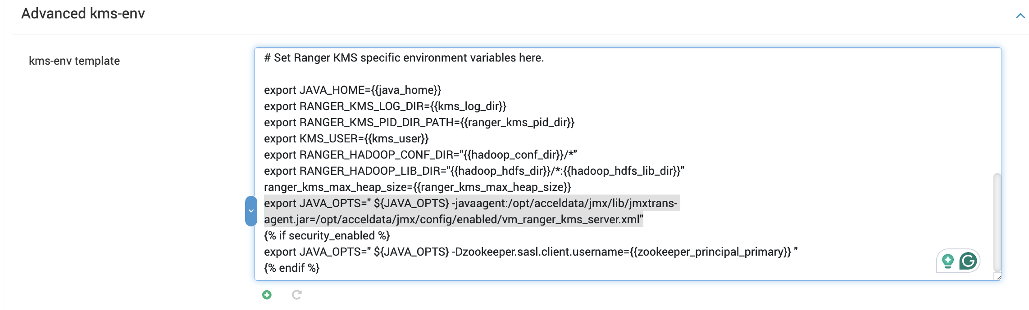Click the Grammarly lightbulb suggestions icon
This screenshot has width=1029, height=310.
coord(947,261)
